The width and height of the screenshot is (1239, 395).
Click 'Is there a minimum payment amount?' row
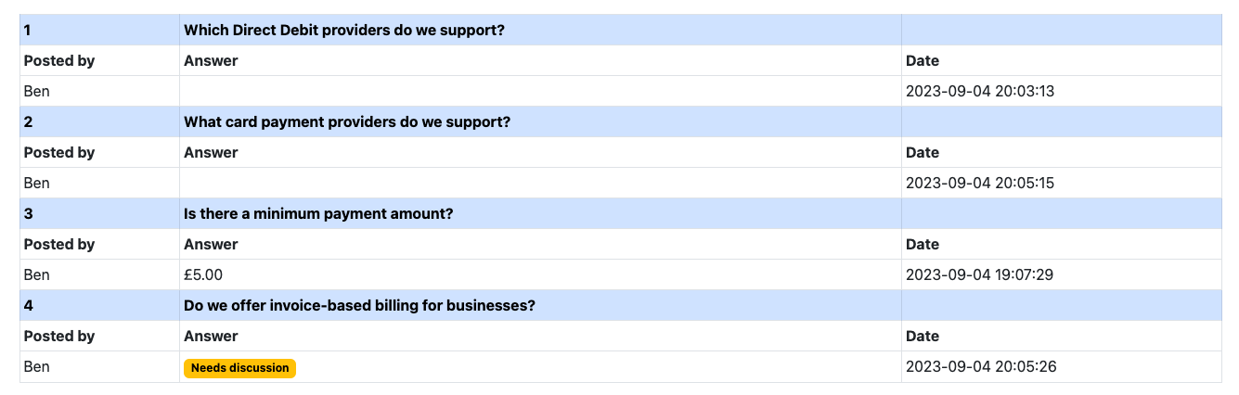621,213
